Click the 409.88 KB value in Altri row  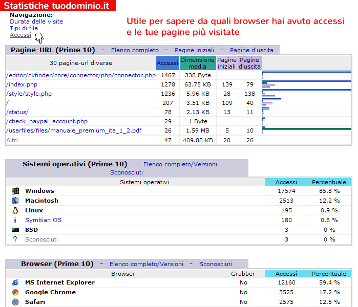(198, 140)
